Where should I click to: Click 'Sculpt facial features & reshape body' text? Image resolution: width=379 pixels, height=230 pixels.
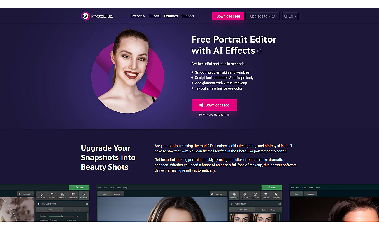click(x=224, y=78)
